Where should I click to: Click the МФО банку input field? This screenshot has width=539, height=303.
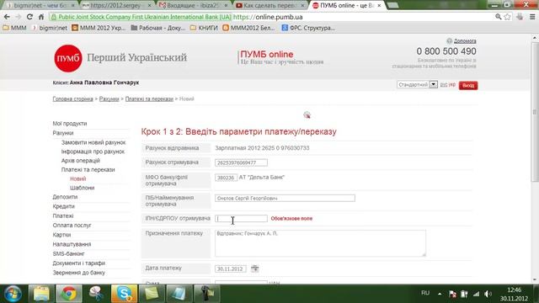tap(226, 178)
